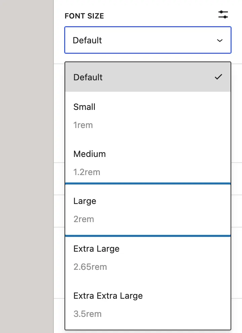Click the FONT SIZE heading label
The width and height of the screenshot is (242, 333).
click(x=84, y=16)
